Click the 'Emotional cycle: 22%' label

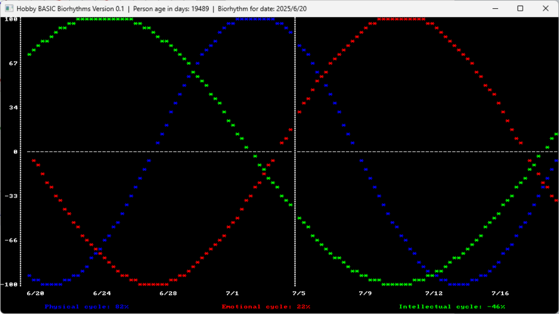[266, 306]
